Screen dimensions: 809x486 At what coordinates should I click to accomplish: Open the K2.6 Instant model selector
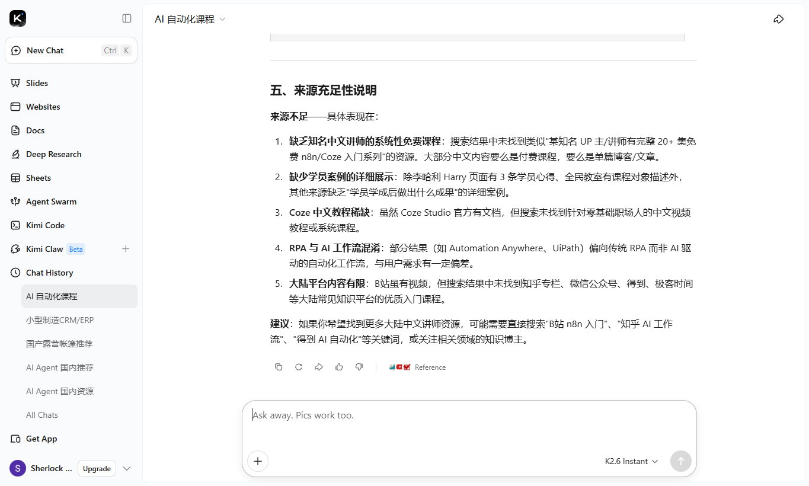(631, 461)
